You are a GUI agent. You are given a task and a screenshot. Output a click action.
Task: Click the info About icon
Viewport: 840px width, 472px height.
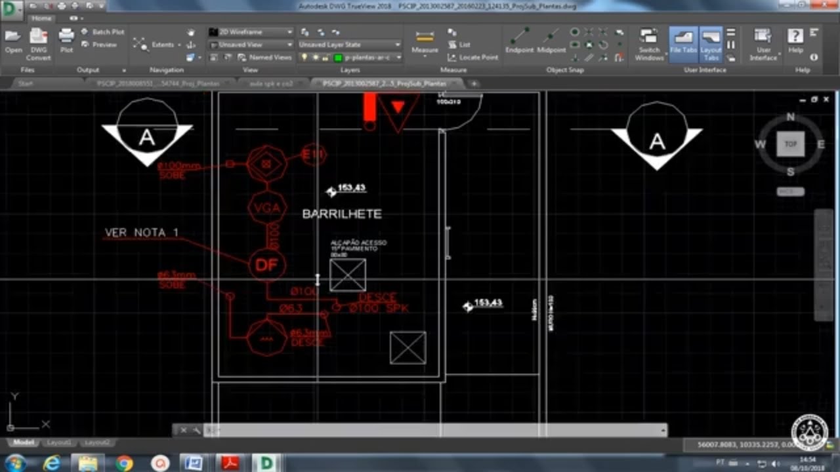point(814,57)
